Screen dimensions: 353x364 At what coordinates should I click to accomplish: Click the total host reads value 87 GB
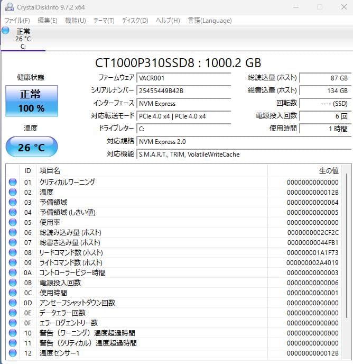[x=326, y=78]
